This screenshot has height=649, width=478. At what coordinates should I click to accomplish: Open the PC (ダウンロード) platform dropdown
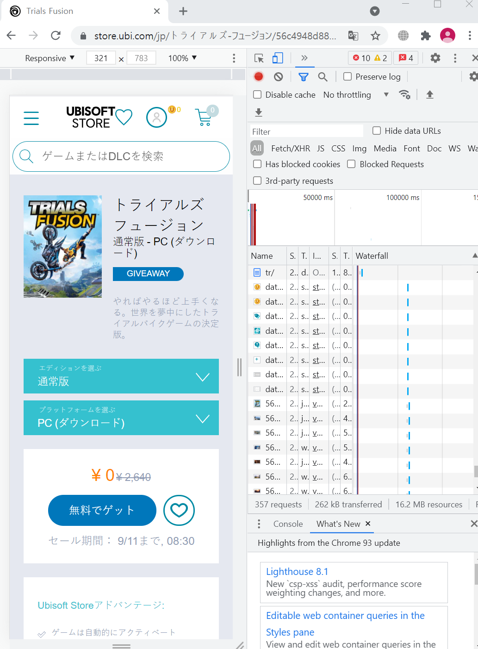coord(121,418)
